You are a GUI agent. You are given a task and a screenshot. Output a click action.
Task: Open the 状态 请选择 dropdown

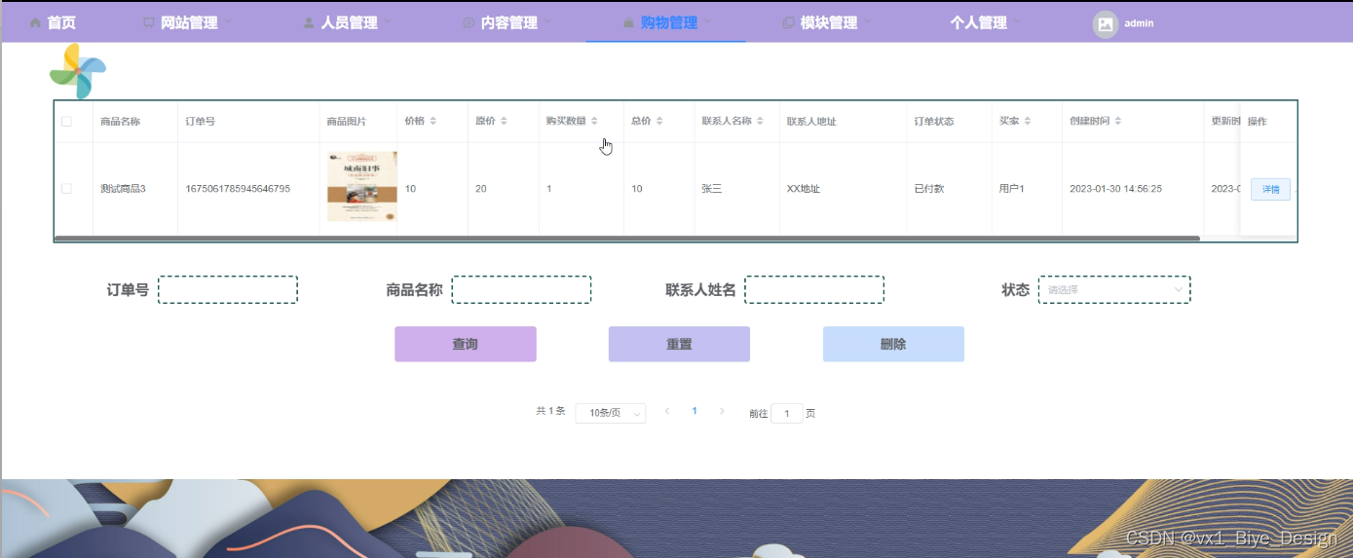1114,289
